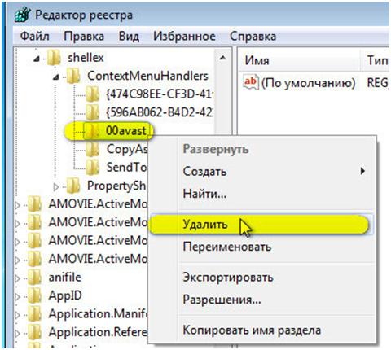Select Экспортировать in the context menu
This screenshot has height=350, width=391.
pos(275,278)
